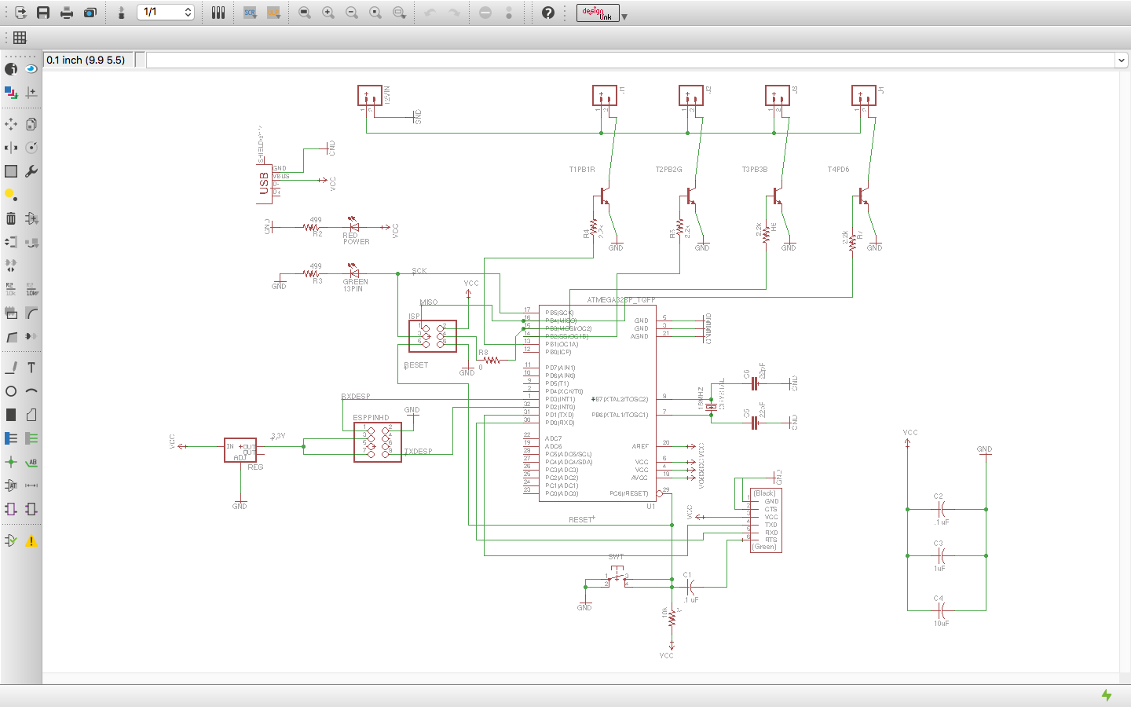
Task: Select the Net tool
Action: [31, 438]
